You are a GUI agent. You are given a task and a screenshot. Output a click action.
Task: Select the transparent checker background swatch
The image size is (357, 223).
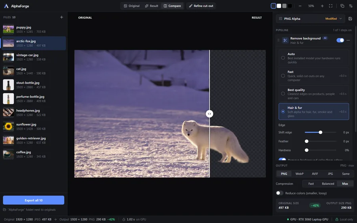pos(273,6)
